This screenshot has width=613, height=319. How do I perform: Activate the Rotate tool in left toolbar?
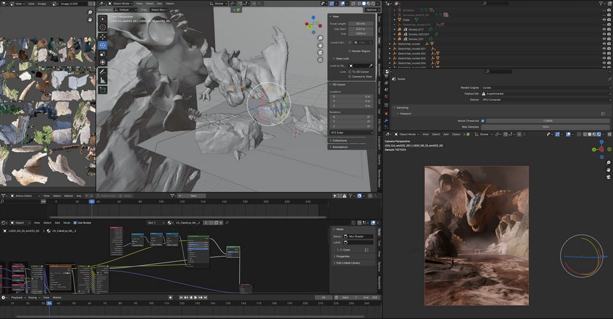pyautogui.click(x=102, y=45)
